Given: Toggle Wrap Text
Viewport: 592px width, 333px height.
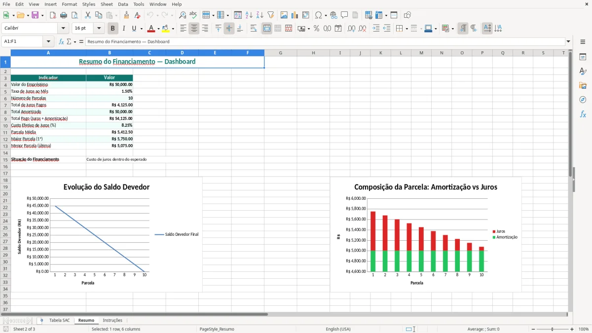Looking at the screenshot, I should tap(254, 29).
